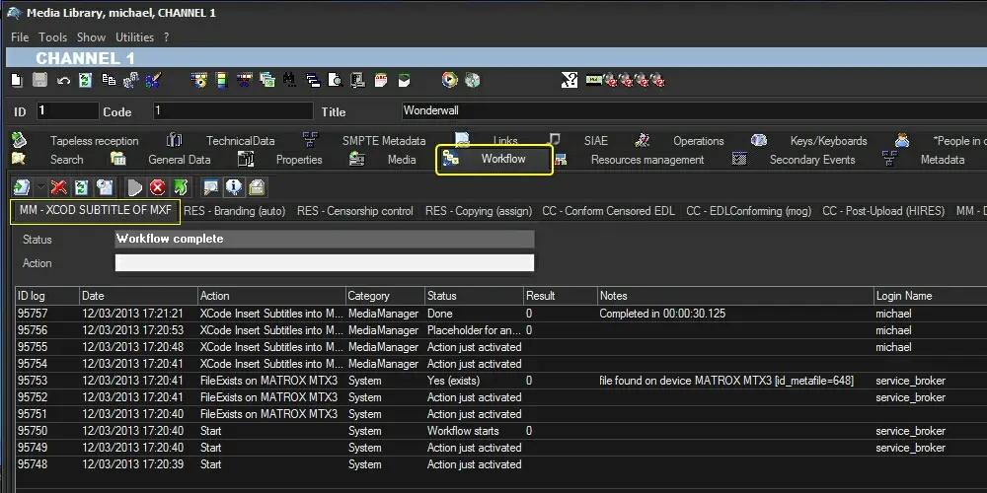
Task: Select the RES - Censorship control workflow tab
Action: click(x=354, y=211)
